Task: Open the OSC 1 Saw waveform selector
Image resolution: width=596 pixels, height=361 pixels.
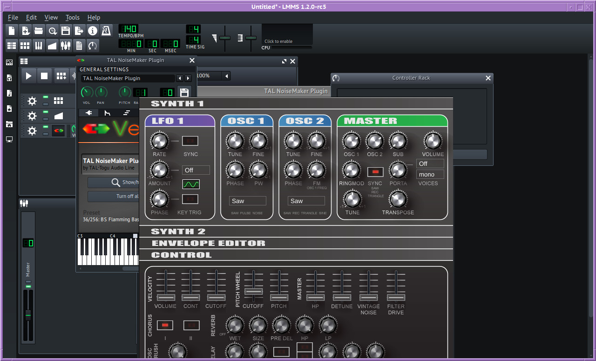Action: point(247,200)
